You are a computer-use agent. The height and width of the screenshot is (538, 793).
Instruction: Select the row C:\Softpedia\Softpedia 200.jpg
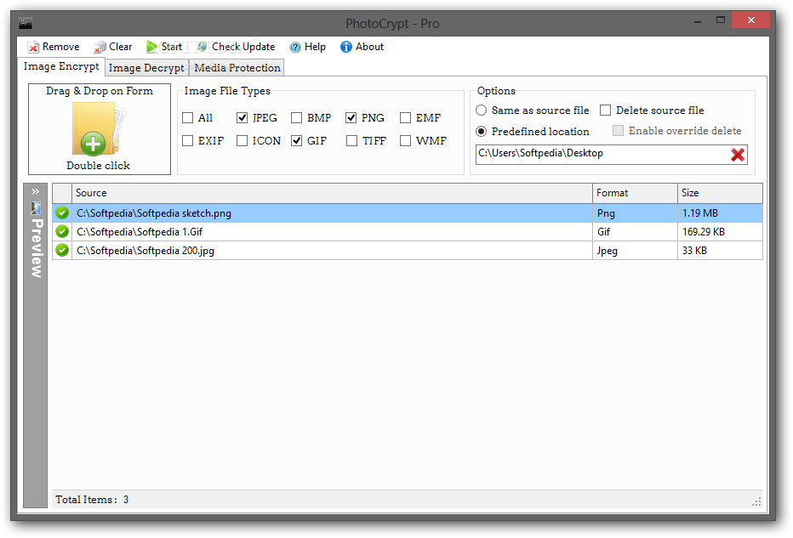407,251
